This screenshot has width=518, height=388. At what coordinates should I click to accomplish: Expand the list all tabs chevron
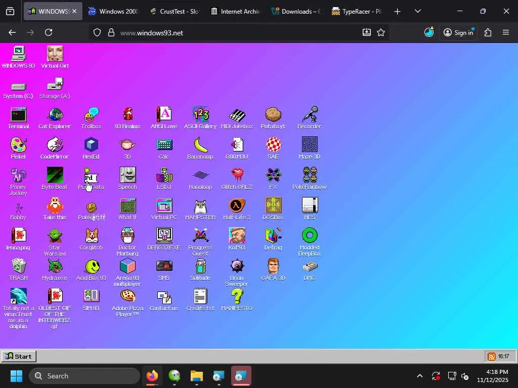(x=418, y=11)
